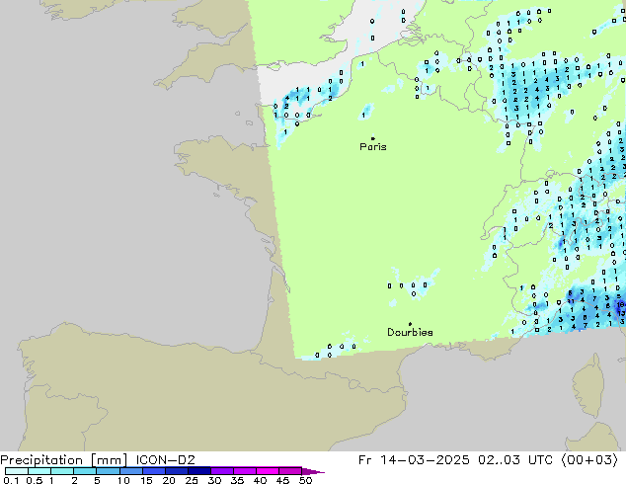Viewport: 626px width, 484px height.
Task: Pick the 30–35 mm purple legend band
Action: pyautogui.click(x=222, y=471)
